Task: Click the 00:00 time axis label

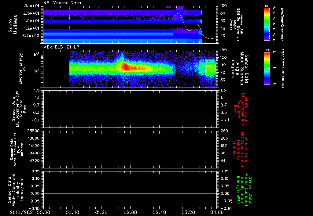Action: point(43,212)
